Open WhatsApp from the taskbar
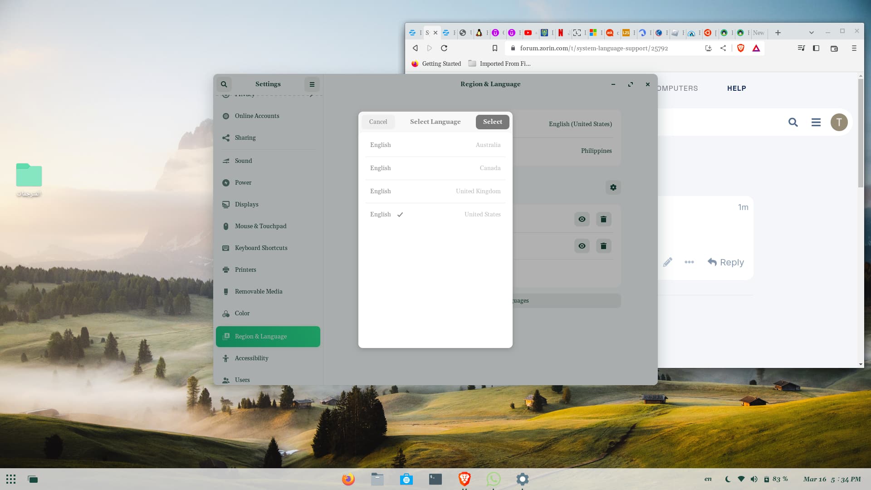 pyautogui.click(x=493, y=479)
